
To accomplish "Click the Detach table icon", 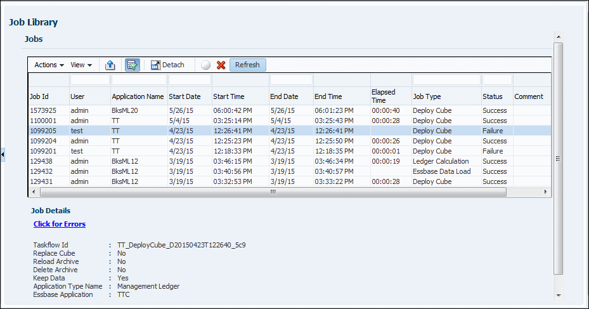I will tap(155, 65).
